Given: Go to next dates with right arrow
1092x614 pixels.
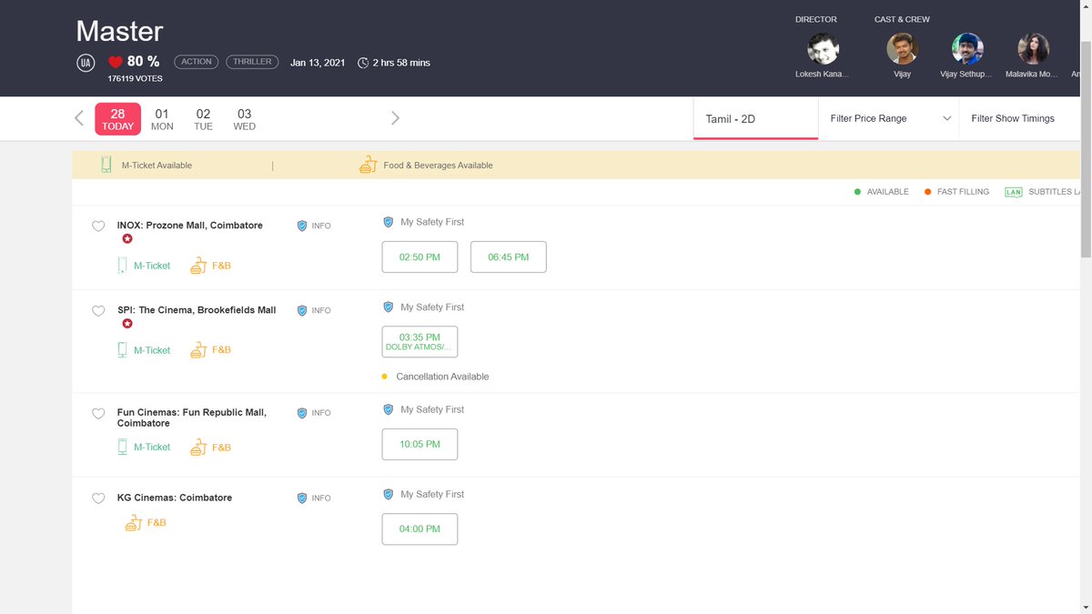Looking at the screenshot, I should pos(395,118).
